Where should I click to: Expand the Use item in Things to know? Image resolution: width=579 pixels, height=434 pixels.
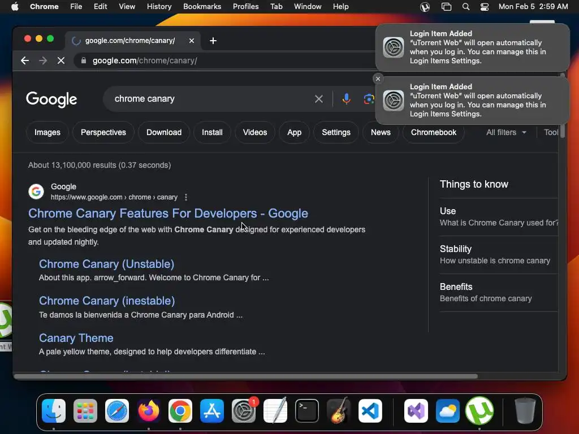[499, 216]
